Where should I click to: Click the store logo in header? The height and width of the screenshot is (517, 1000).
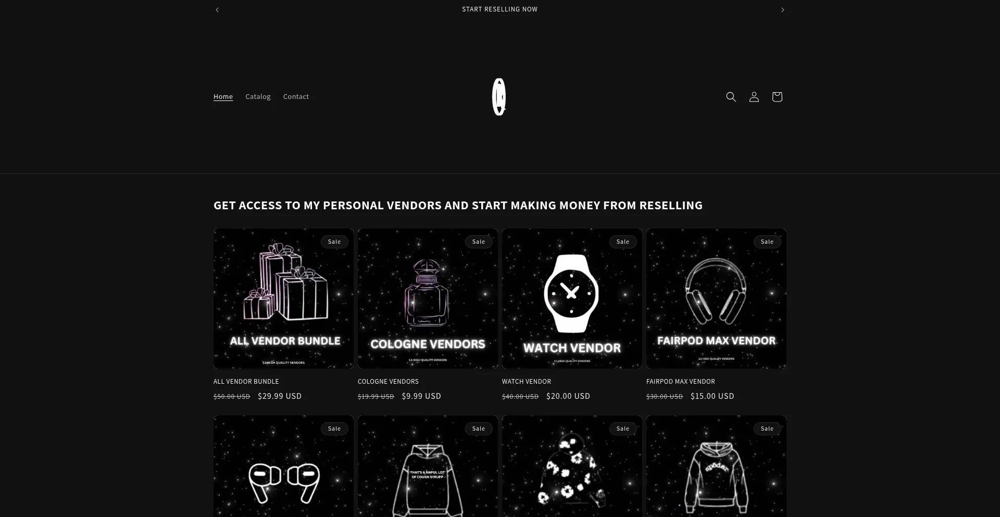coord(499,97)
